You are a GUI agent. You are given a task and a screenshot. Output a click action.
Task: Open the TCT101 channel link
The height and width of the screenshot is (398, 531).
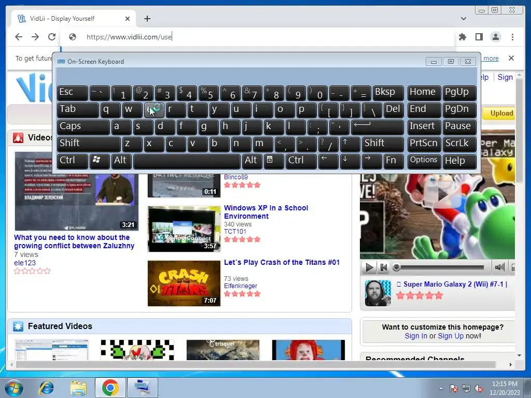(x=235, y=232)
